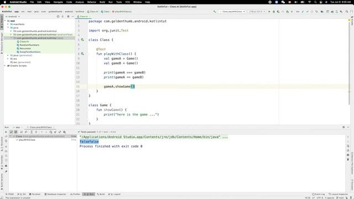This screenshot has width=354, height=199.
Task: Click the Select Opened File target icon
Action: pos(58,17)
